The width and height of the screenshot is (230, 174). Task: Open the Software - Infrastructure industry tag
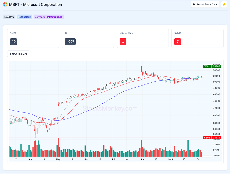click(x=49, y=17)
